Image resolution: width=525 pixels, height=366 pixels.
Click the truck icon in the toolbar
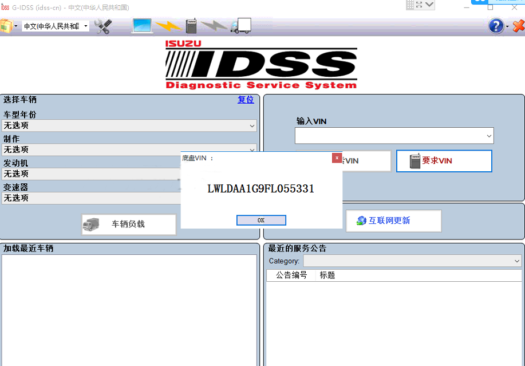(x=241, y=26)
